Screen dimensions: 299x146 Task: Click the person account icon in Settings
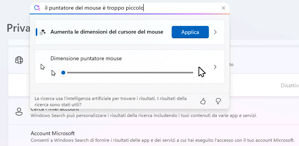click(19, 112)
